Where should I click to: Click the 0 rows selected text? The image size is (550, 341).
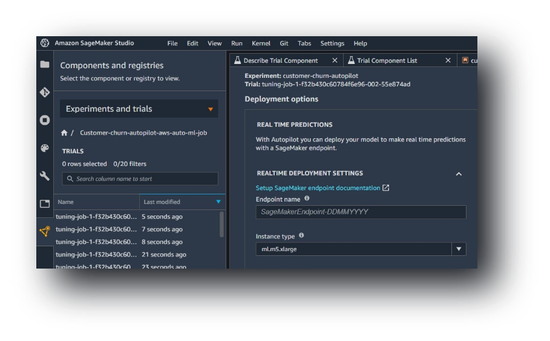pos(85,164)
